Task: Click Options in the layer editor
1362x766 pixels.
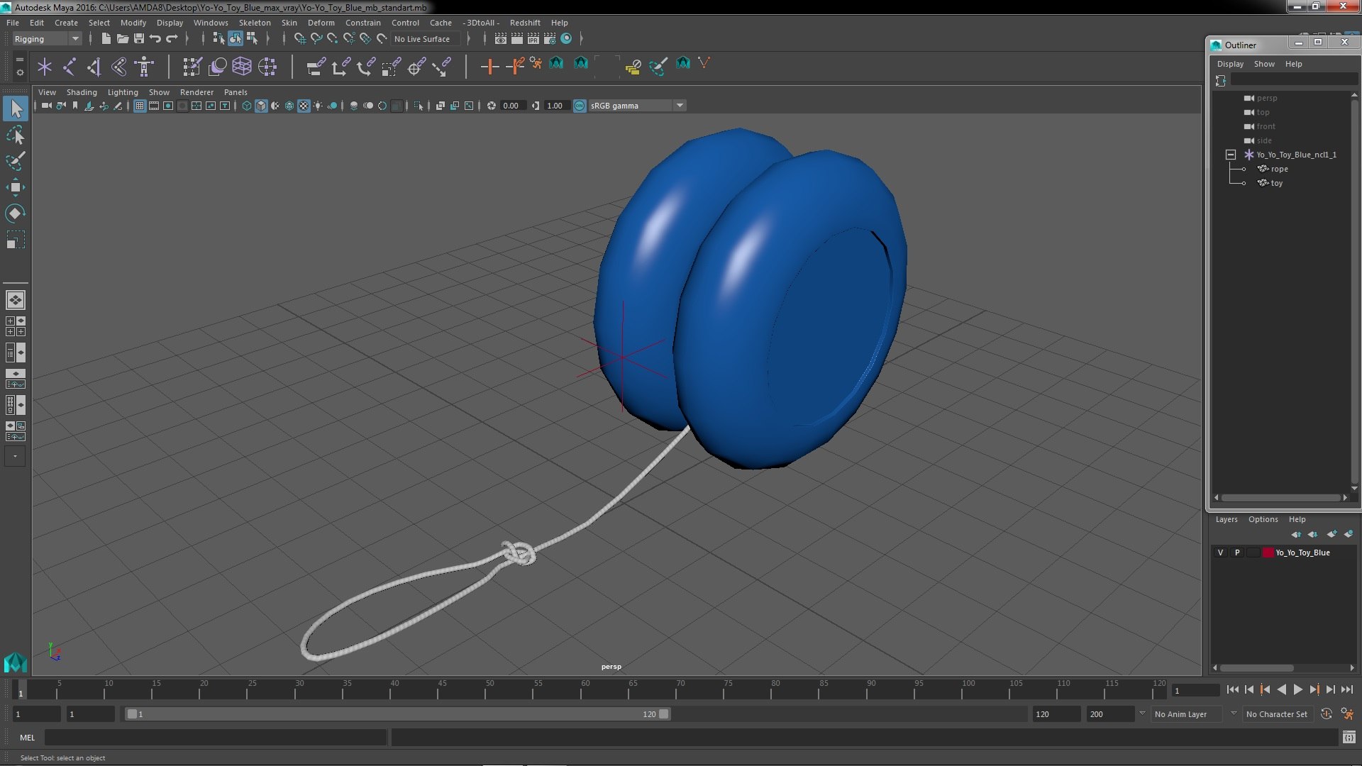Action: (x=1263, y=519)
